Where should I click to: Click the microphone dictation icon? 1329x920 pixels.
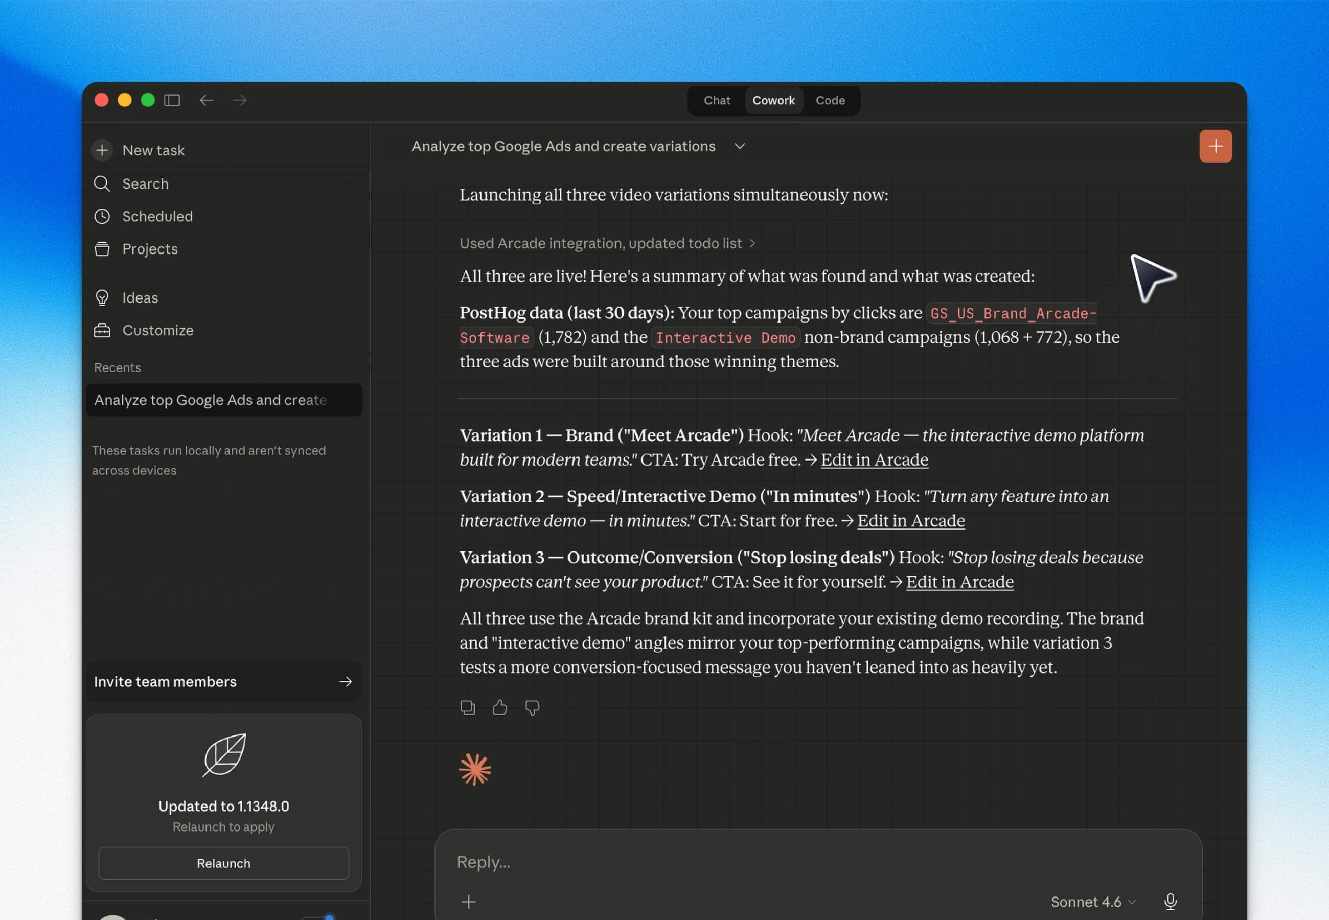1170,902
